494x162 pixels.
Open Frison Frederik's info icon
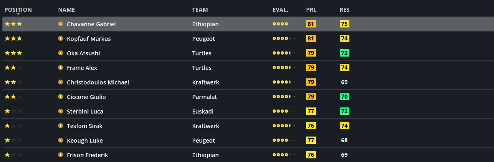(x=61, y=155)
